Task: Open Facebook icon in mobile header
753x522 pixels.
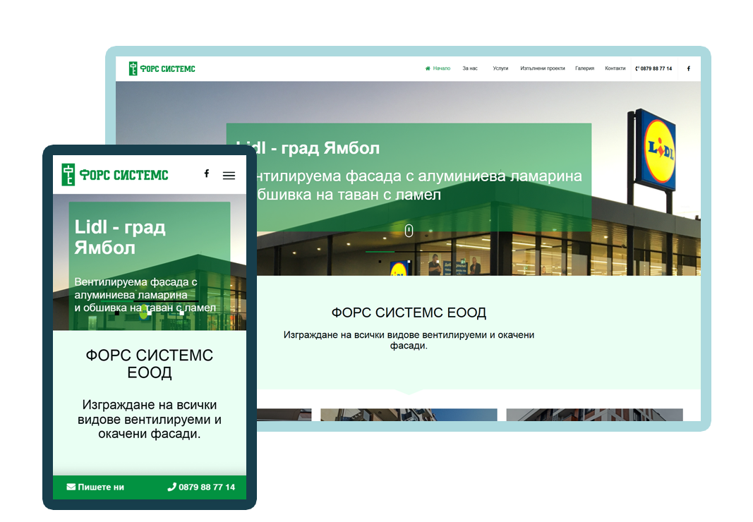Action: (207, 174)
